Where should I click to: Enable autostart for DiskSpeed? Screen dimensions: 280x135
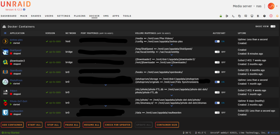(x=217, y=52)
